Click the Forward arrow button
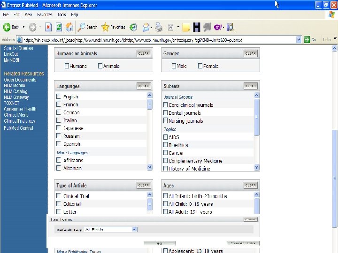This screenshot has height=253, width=338. pos(33,27)
